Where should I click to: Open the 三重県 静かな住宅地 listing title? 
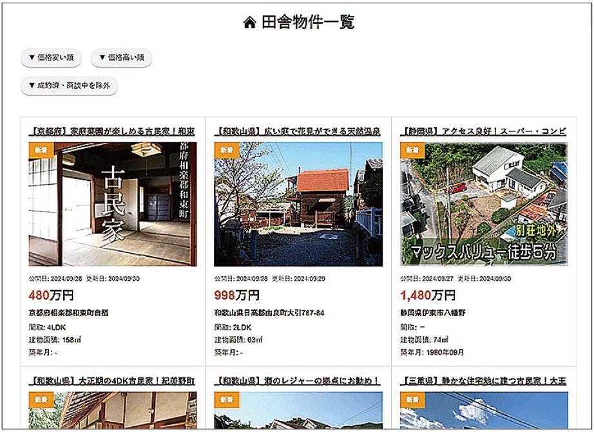[483, 381]
